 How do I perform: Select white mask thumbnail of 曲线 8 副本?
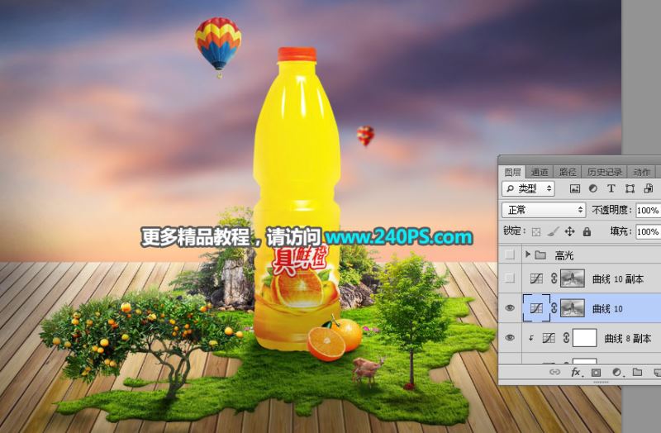tap(584, 338)
